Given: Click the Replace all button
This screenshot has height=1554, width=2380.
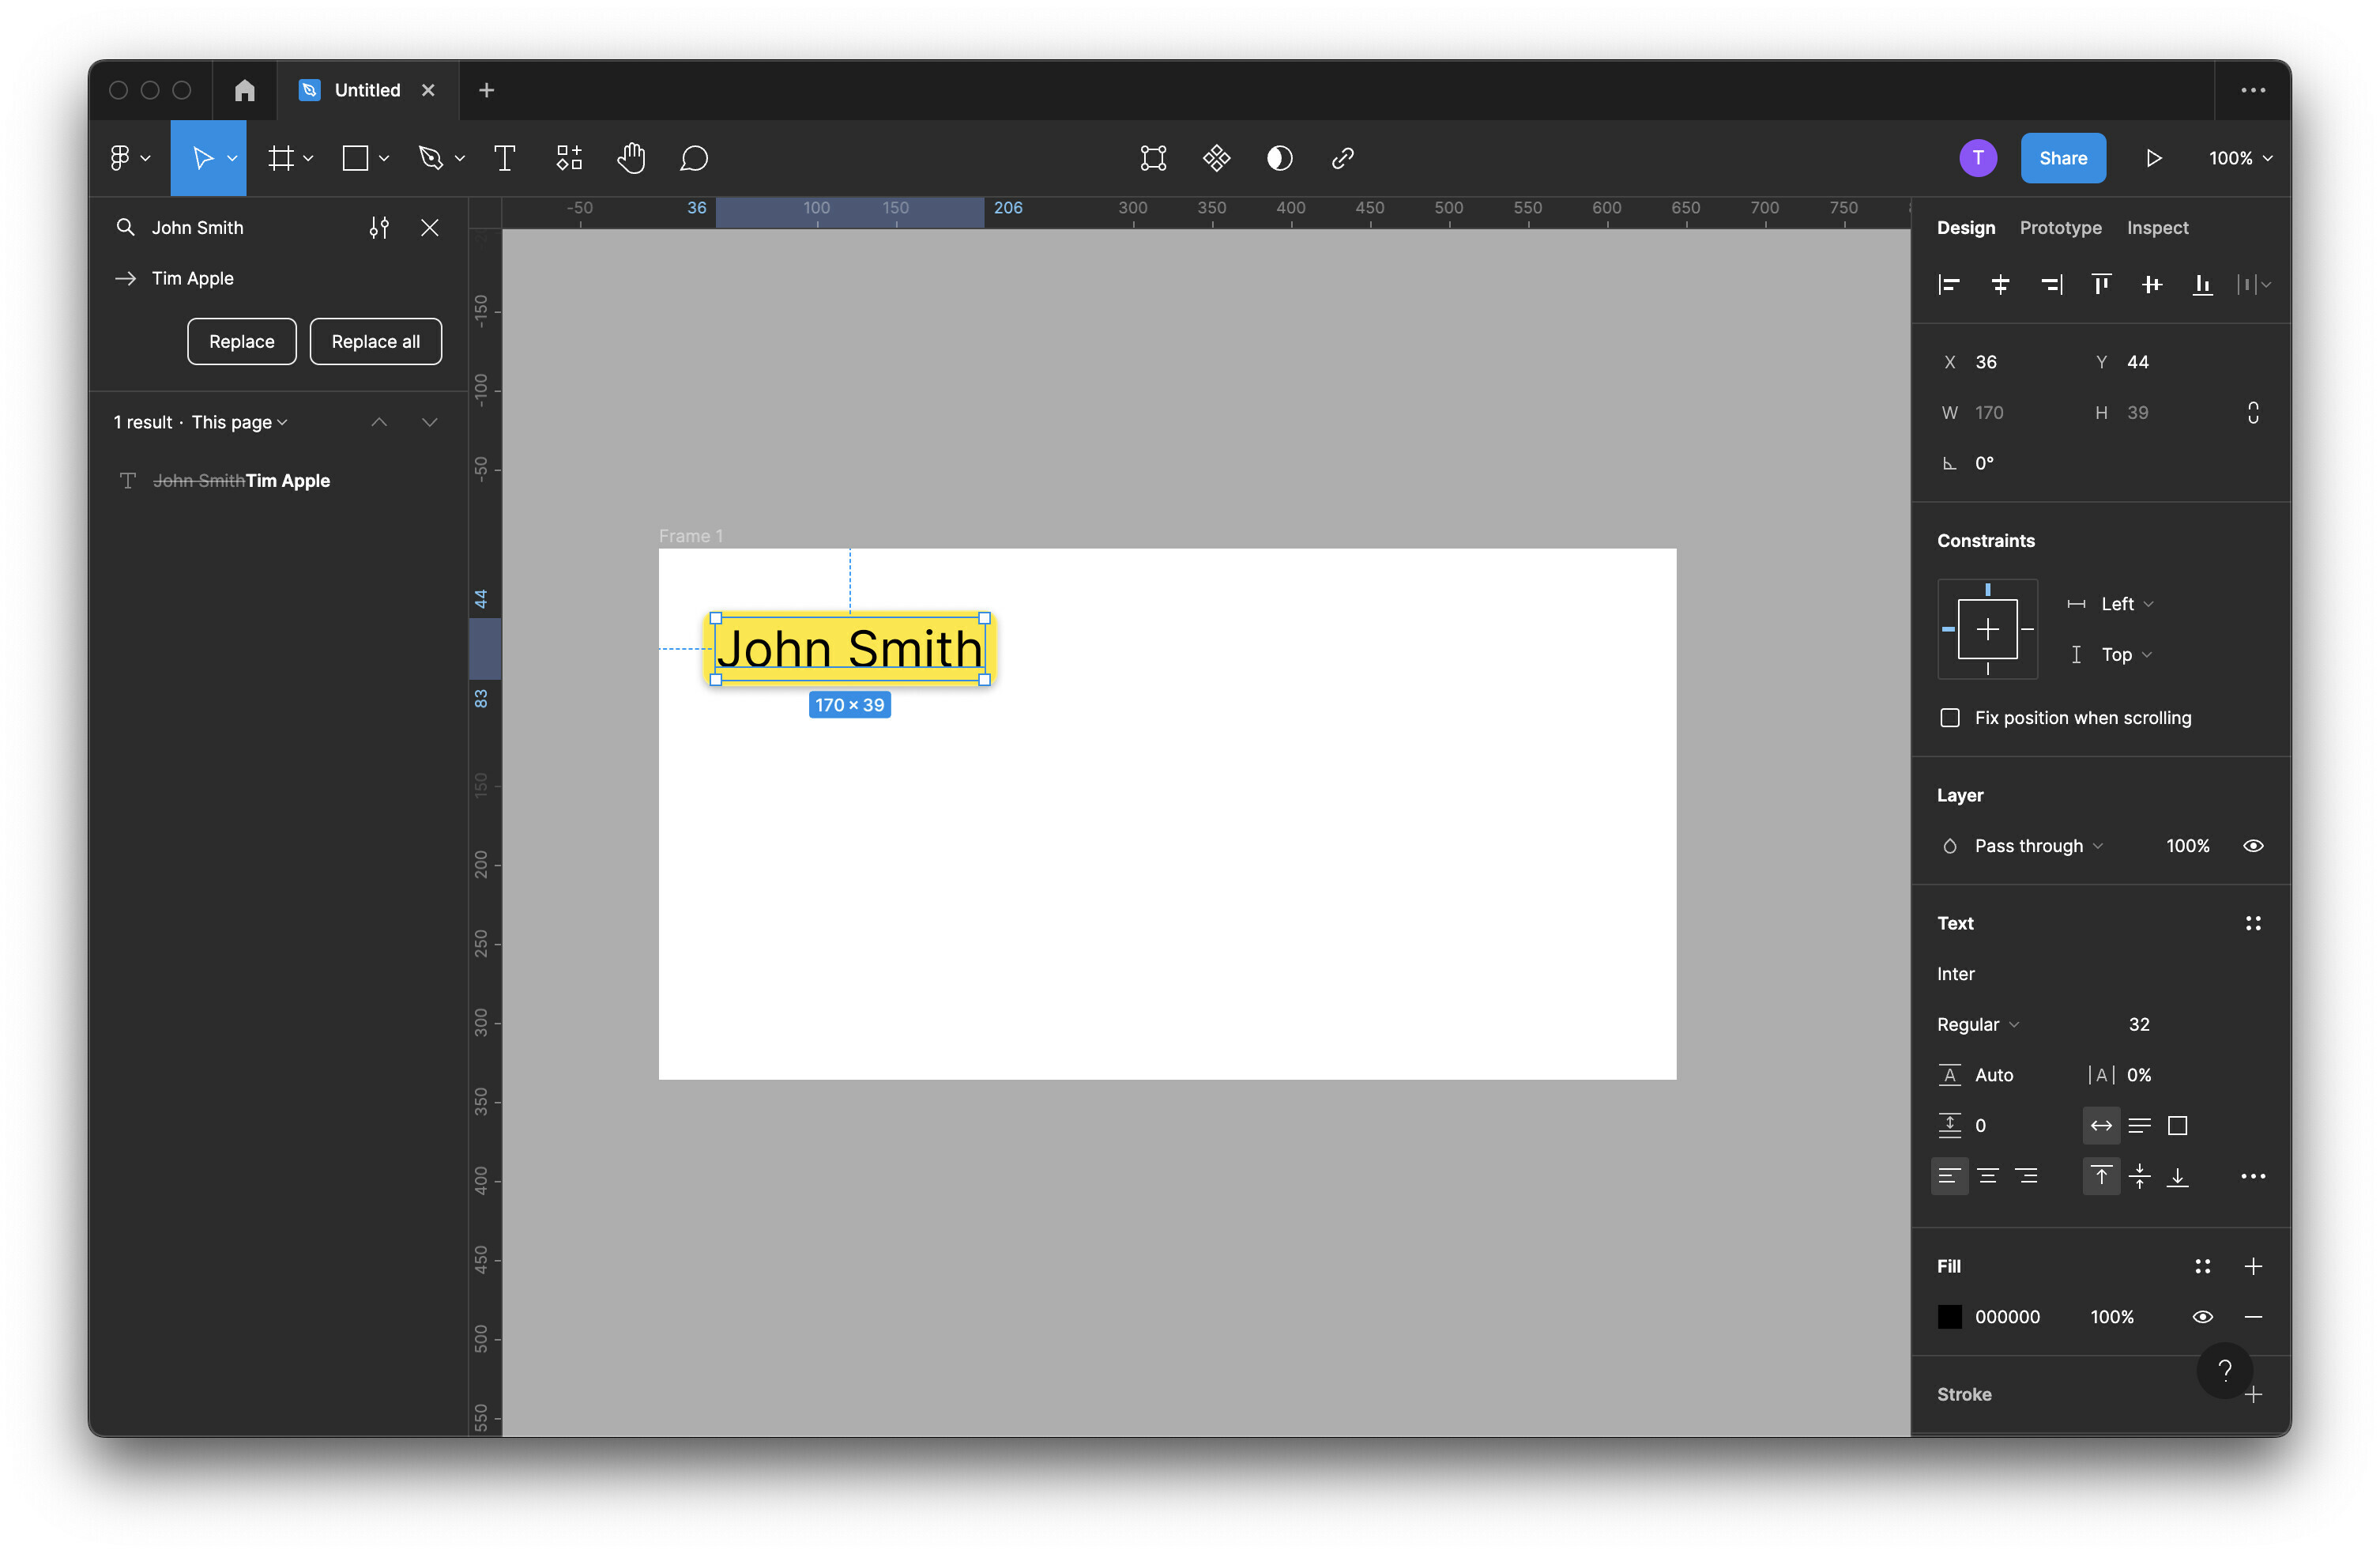Looking at the screenshot, I should tap(376, 342).
